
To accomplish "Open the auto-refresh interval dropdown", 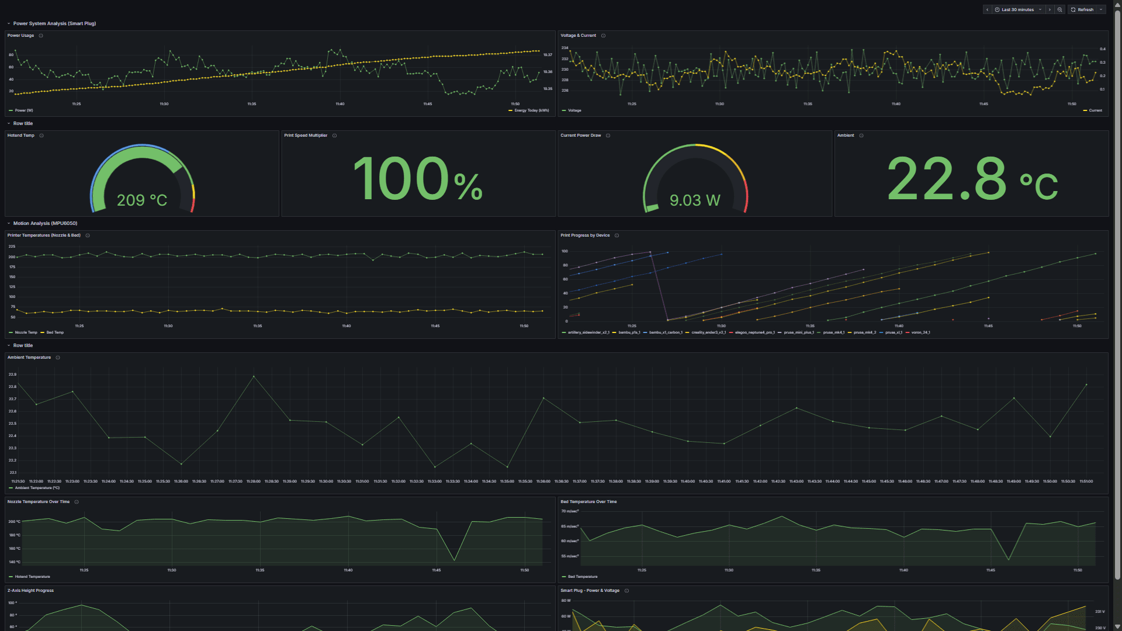I will coord(1101,9).
